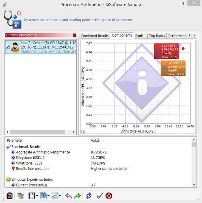This screenshot has height=203, width=202.
Task: Click the results list scroll down arrow
Action: pyautogui.click(x=194, y=185)
